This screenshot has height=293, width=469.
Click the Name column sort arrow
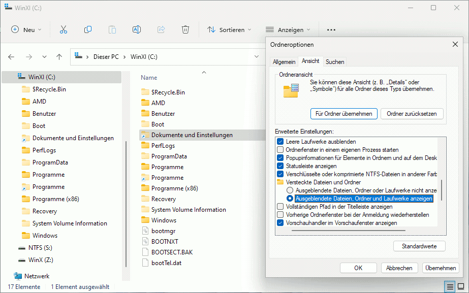tap(204, 72)
